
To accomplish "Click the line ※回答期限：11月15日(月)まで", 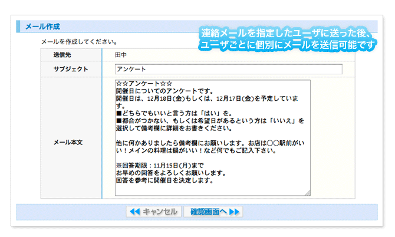I will pyautogui.click(x=160, y=166).
